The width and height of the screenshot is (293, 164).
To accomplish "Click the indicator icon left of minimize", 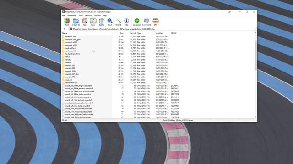I will (229, 12).
